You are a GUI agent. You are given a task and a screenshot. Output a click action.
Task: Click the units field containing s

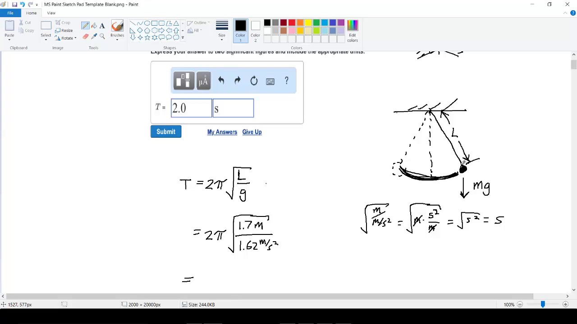pyautogui.click(x=233, y=108)
